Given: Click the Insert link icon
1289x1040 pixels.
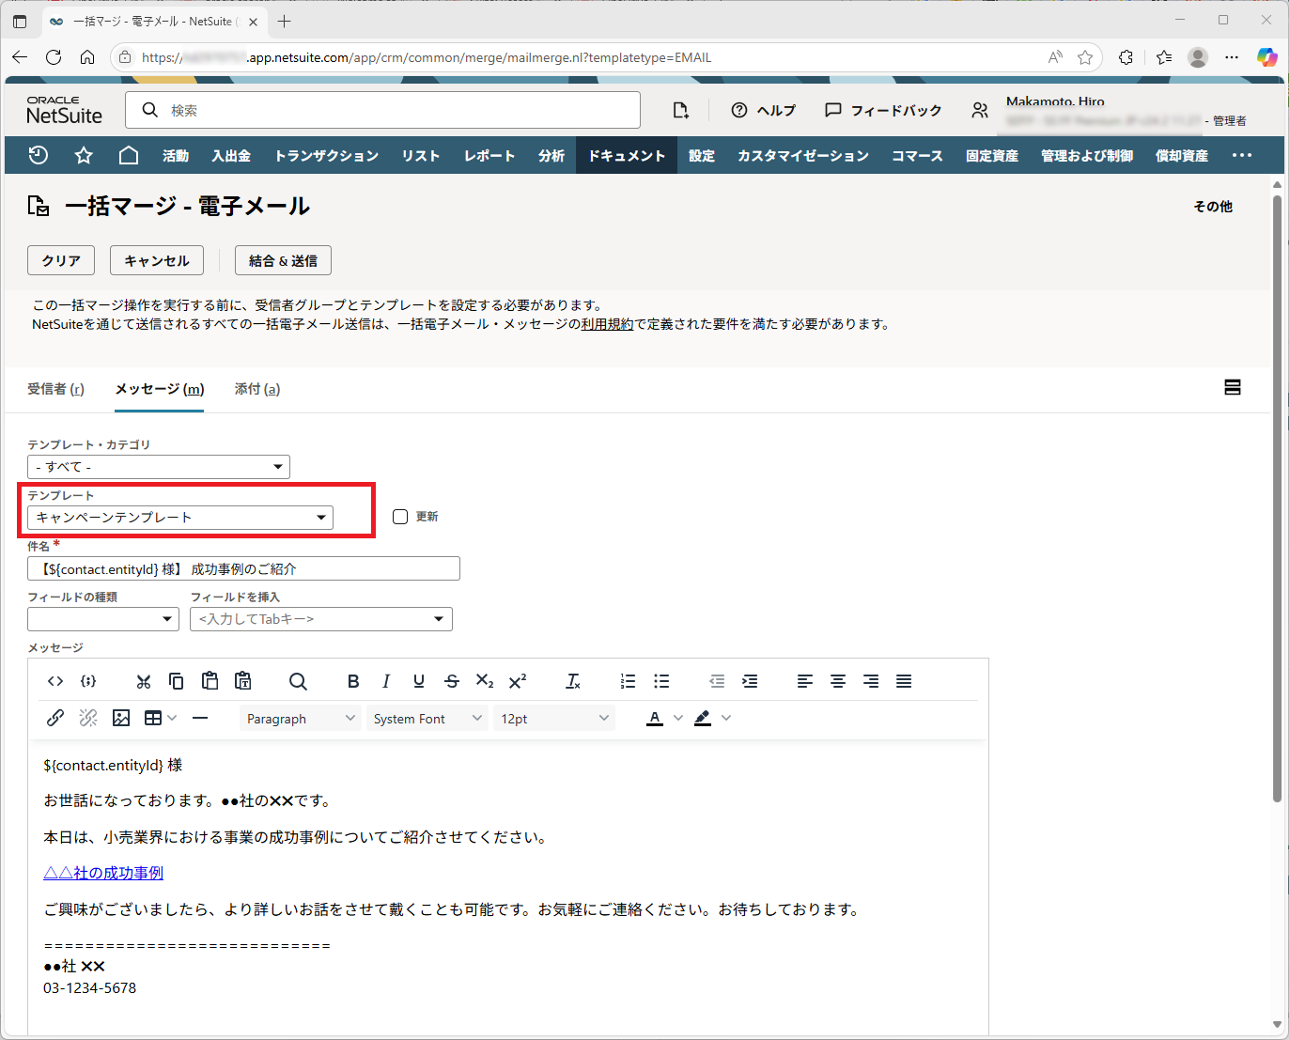Looking at the screenshot, I should [x=55, y=718].
